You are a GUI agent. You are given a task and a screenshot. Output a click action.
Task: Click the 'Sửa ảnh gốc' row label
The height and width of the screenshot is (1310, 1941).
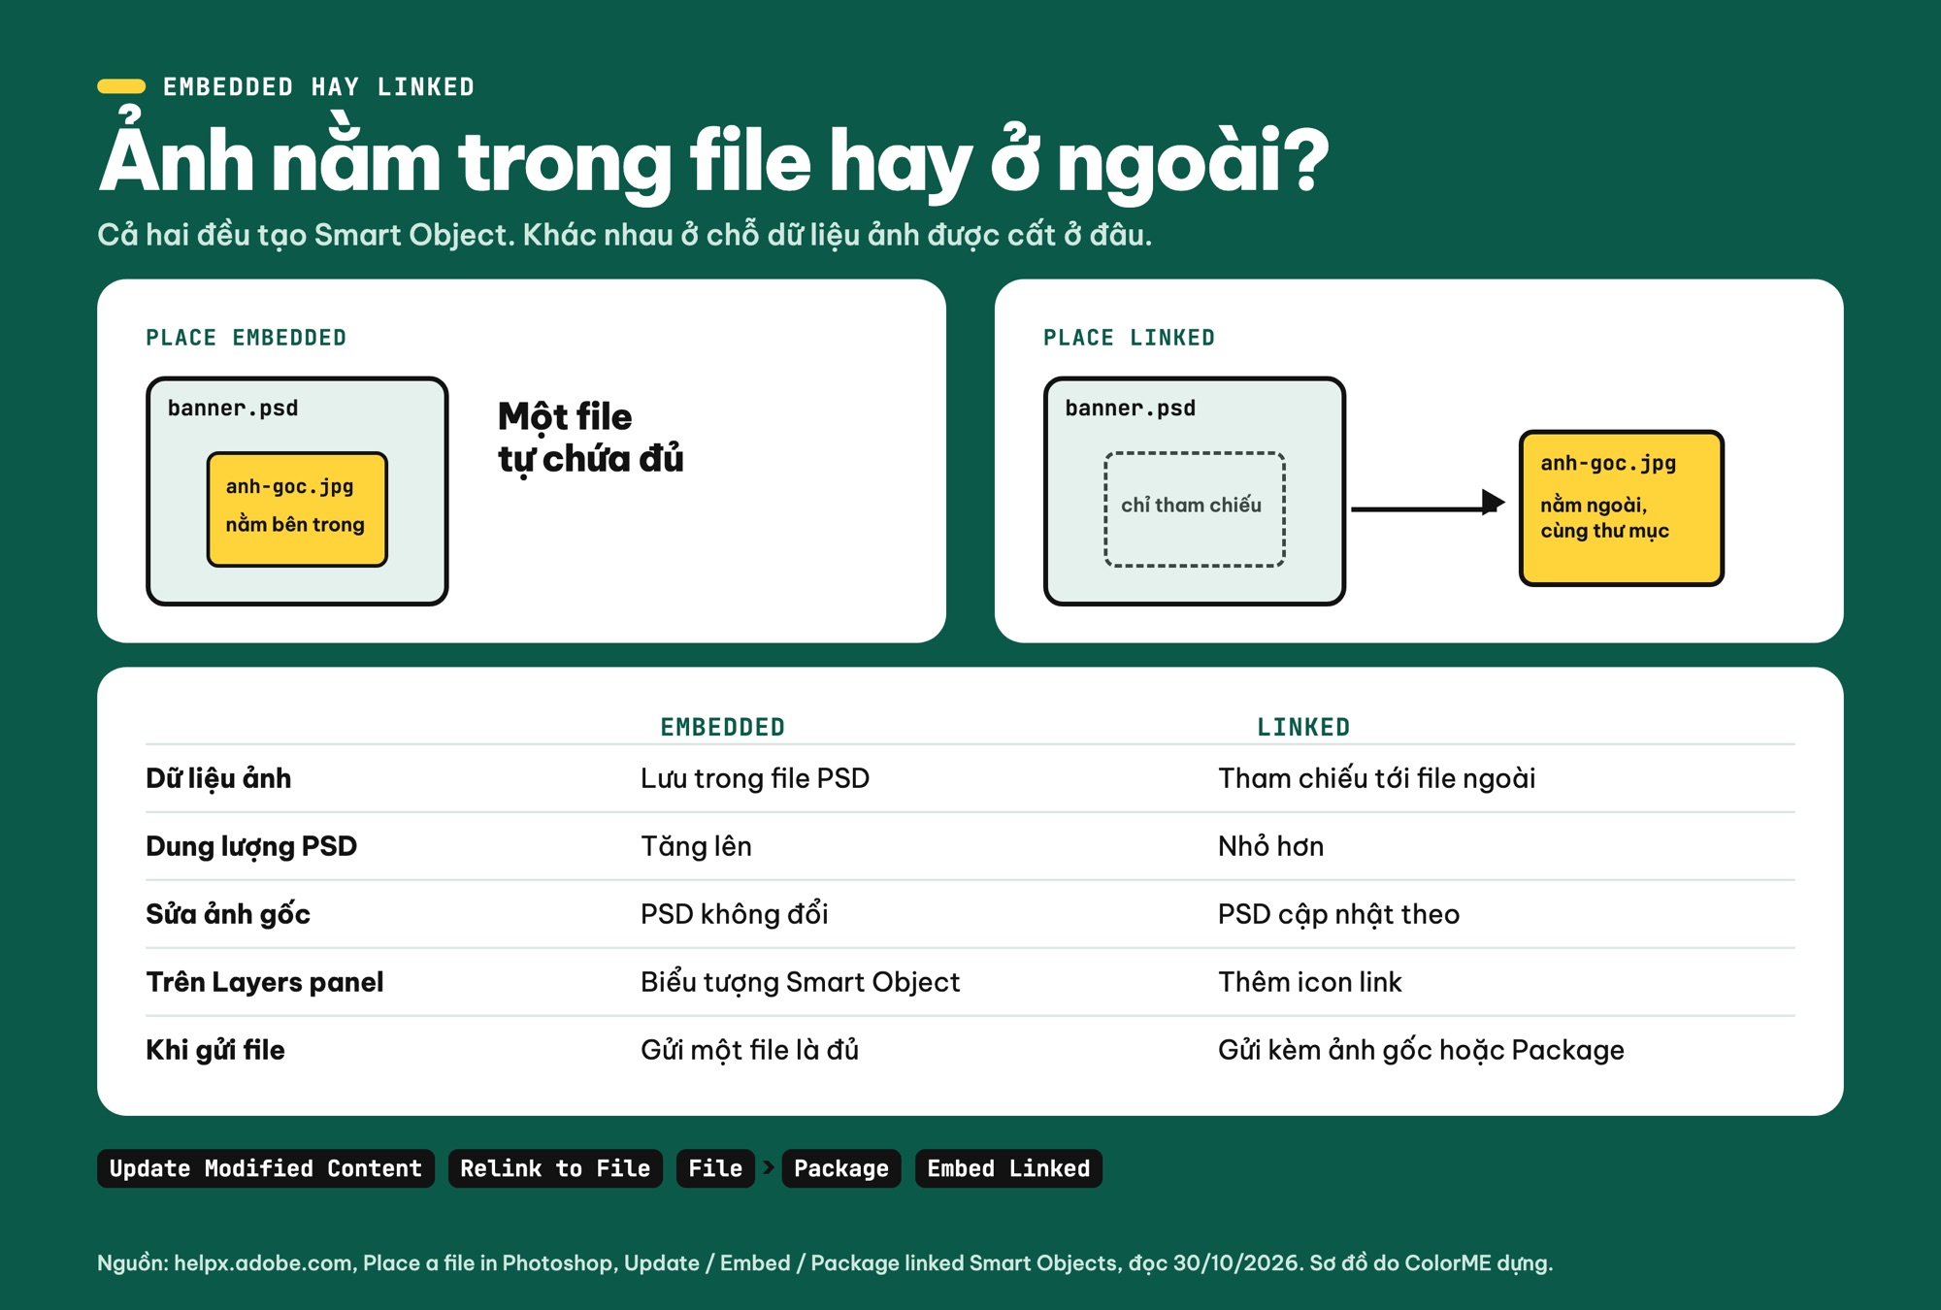(x=228, y=914)
